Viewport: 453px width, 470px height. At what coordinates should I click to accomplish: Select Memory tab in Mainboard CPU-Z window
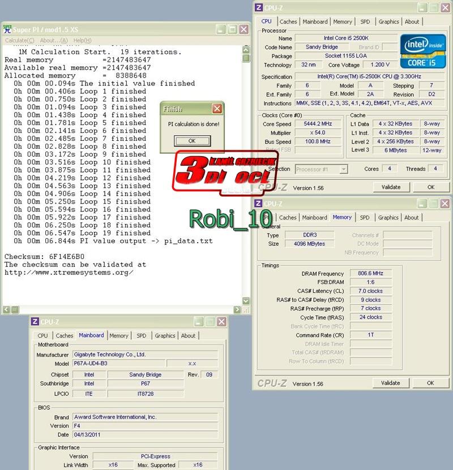coord(119,335)
